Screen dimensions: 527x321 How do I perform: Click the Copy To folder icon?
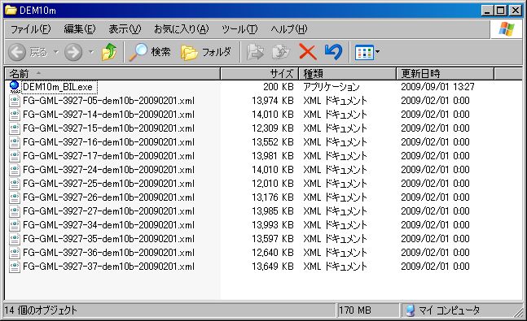click(281, 52)
